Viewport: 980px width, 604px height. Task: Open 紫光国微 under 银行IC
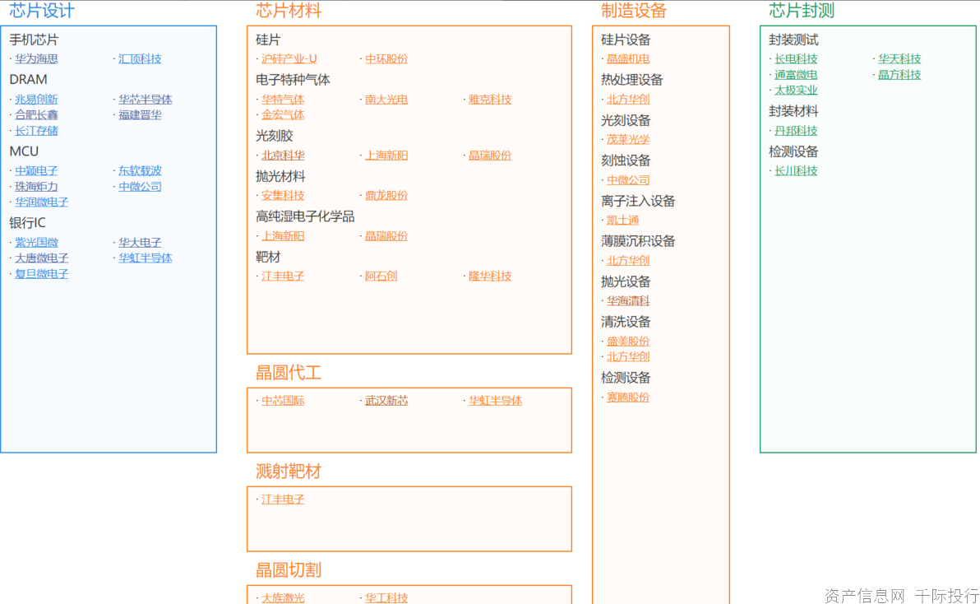coord(36,243)
